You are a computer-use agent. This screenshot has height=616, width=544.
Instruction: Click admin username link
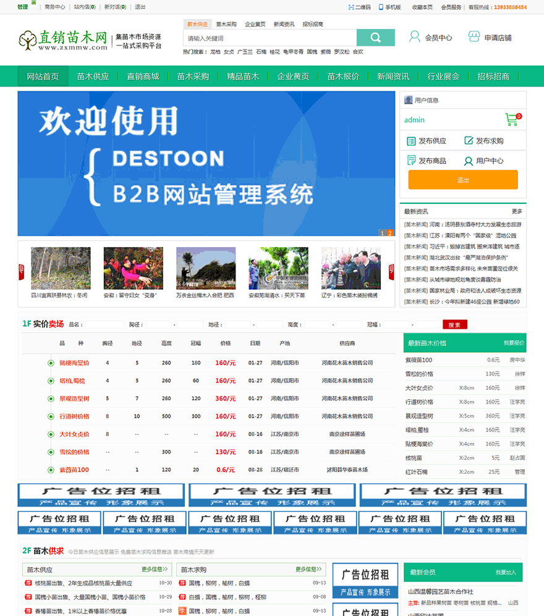[414, 120]
